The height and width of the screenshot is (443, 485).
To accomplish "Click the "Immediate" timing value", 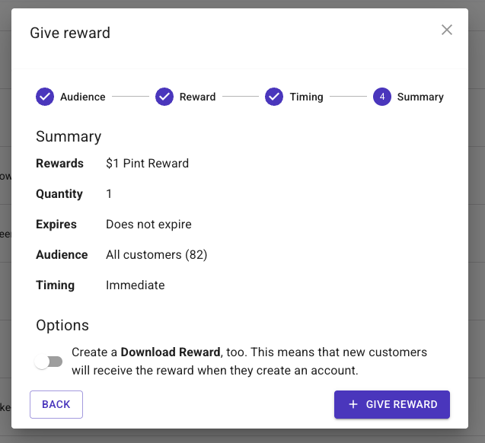I will (135, 285).
